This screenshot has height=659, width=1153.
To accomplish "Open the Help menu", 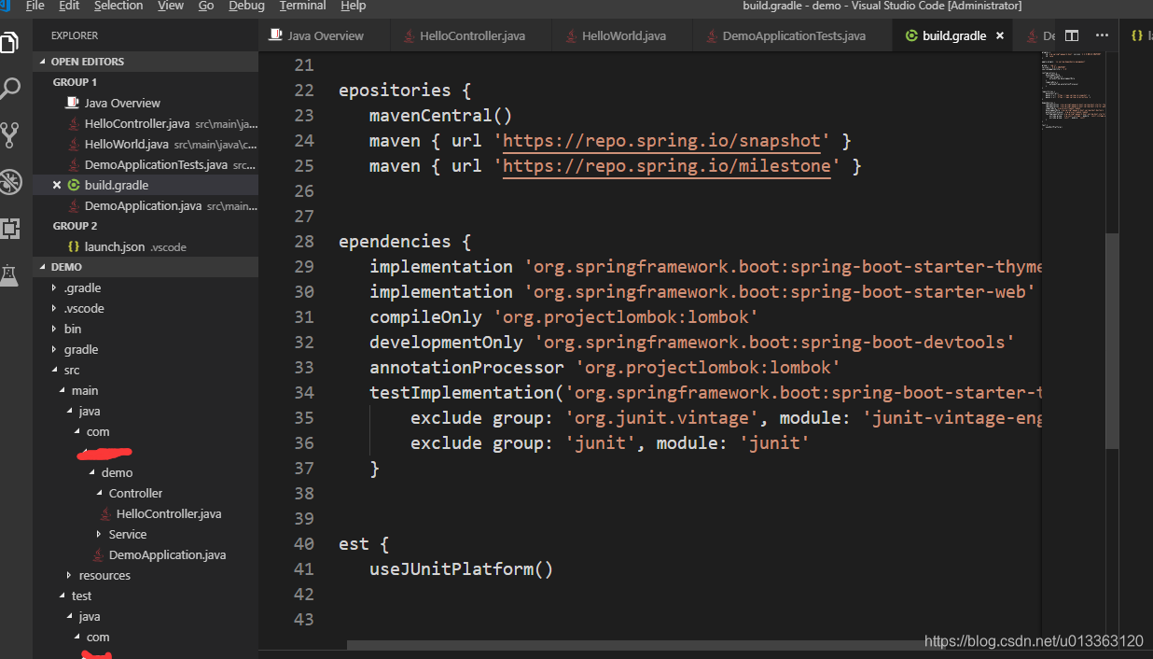I will point(354,6).
